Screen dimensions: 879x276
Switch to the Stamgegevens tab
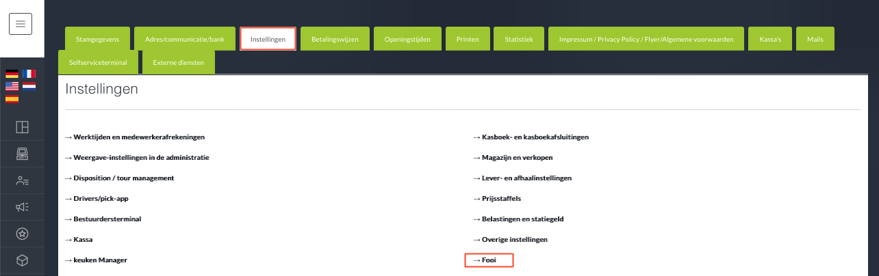tap(97, 39)
